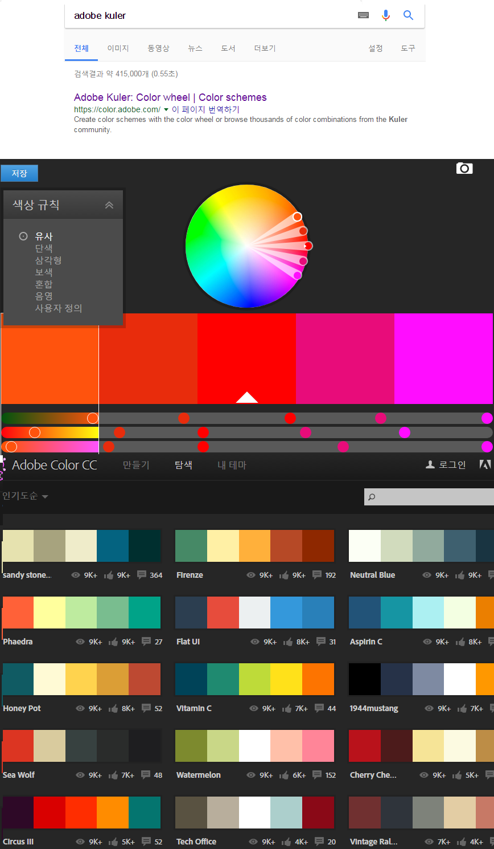The height and width of the screenshot is (849, 494).
Task: Select the 유사 color rule radio button
Action: pyautogui.click(x=23, y=236)
